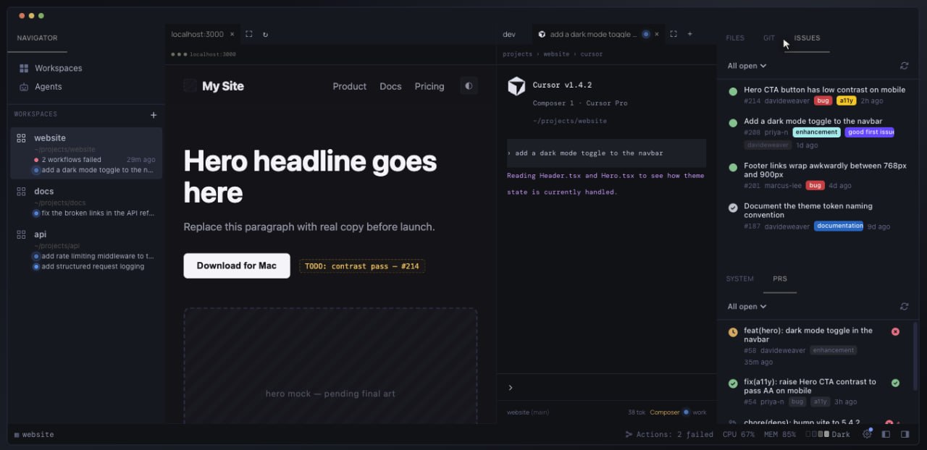The image size is (927, 450).
Task: Click the pending clock icon of PR #58
Action: (x=733, y=332)
